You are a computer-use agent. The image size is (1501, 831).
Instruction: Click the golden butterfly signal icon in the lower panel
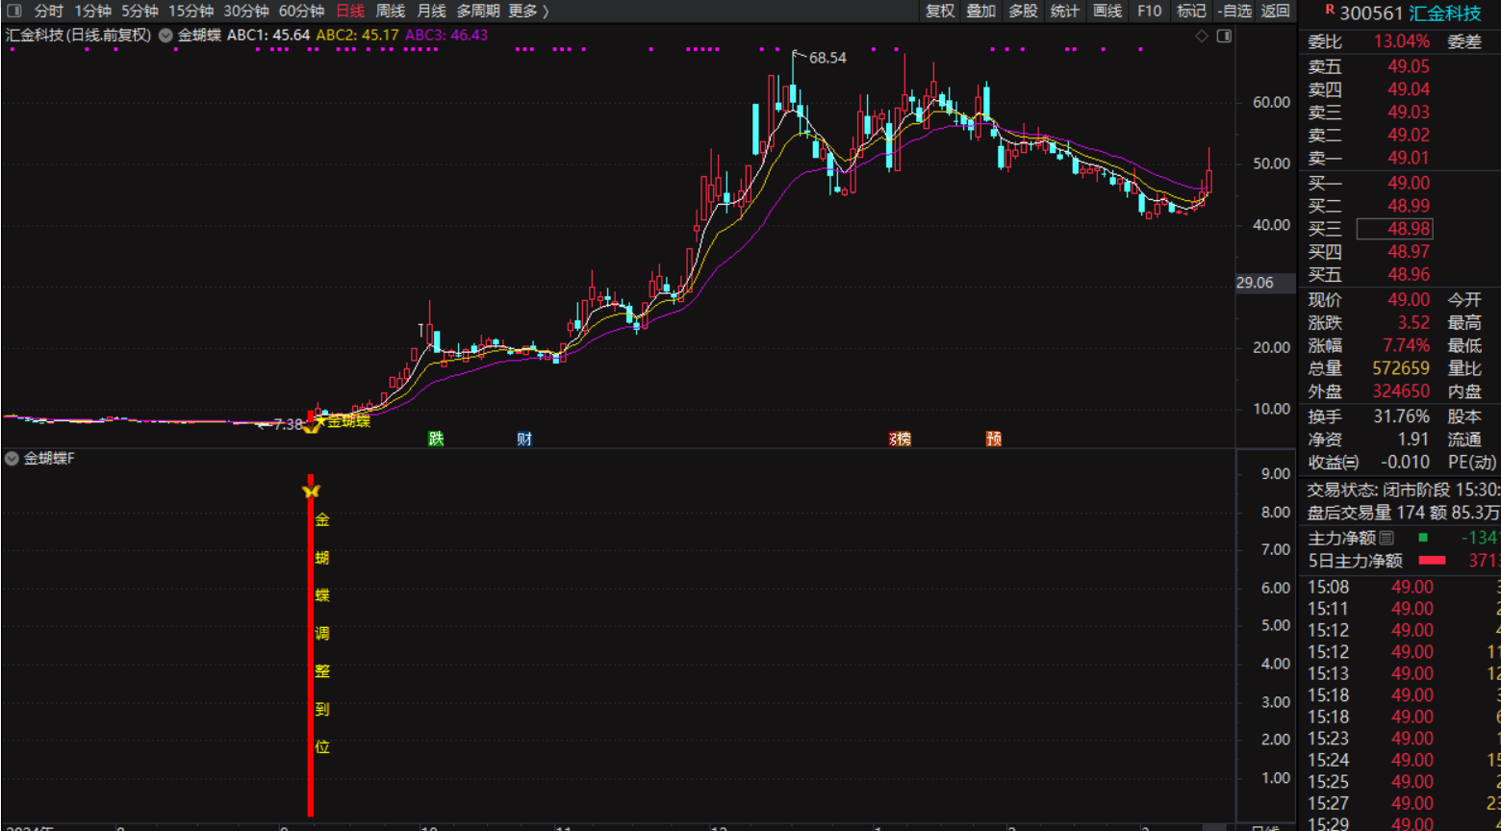(x=311, y=491)
